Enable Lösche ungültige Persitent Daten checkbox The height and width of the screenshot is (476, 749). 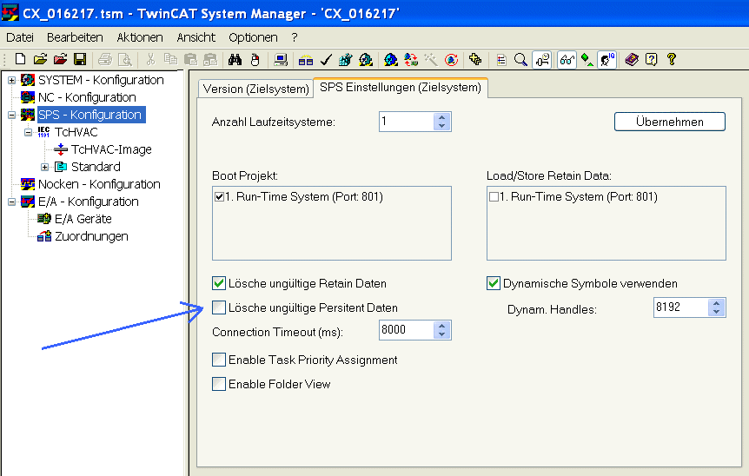(x=219, y=307)
